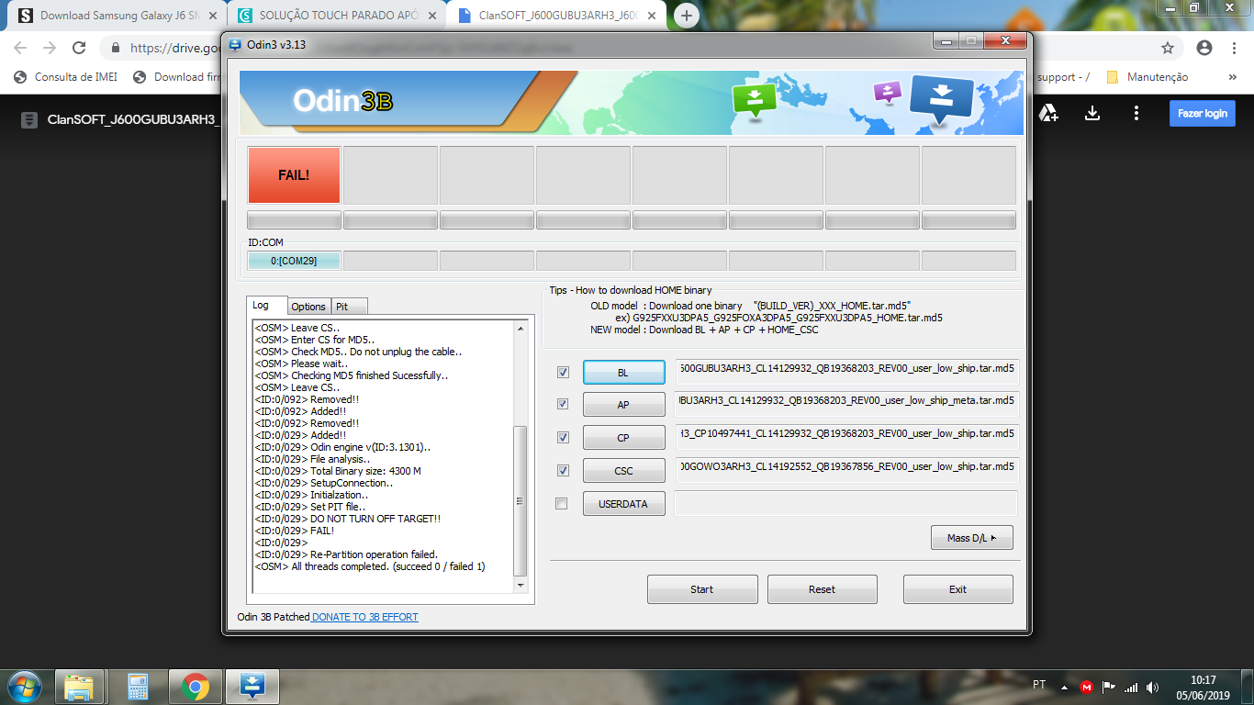Screen dimensions: 1254x705
Task: Click the Odin3 title bar icon
Action: click(x=235, y=44)
